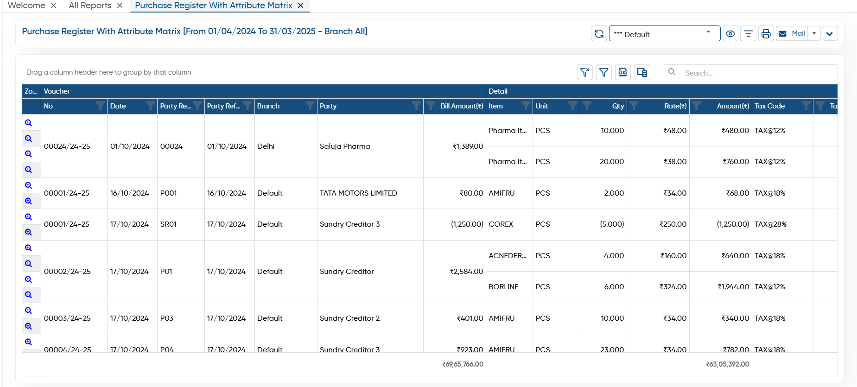Open the filter for the Branch column
The image size is (857, 387).
coord(310,106)
